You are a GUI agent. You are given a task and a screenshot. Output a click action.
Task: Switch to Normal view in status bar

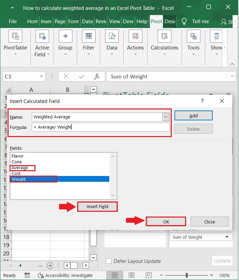115,275
